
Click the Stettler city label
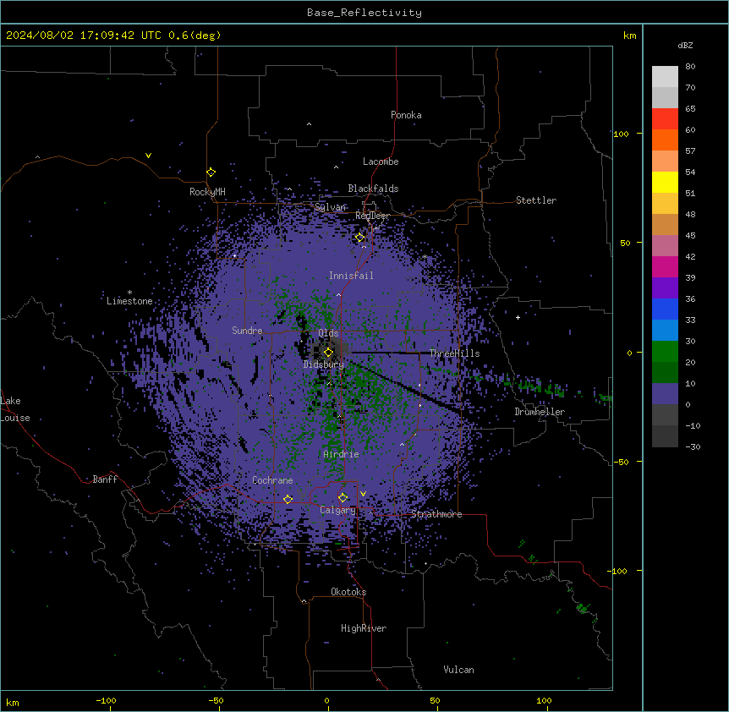coord(536,200)
